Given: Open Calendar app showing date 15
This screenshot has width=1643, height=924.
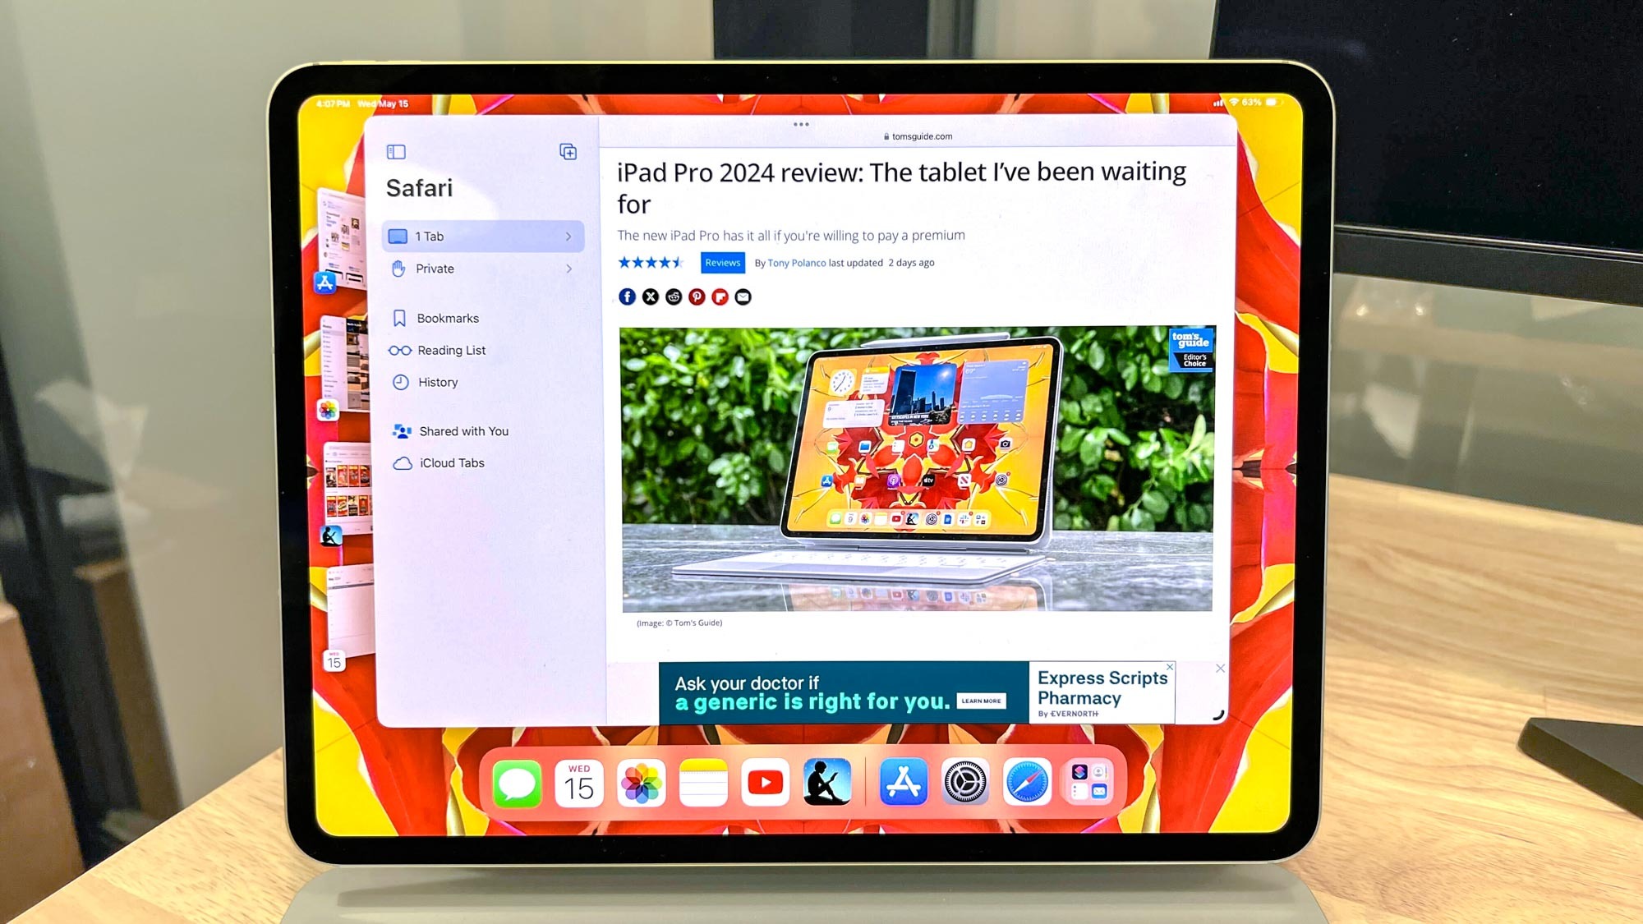Looking at the screenshot, I should click(x=581, y=783).
